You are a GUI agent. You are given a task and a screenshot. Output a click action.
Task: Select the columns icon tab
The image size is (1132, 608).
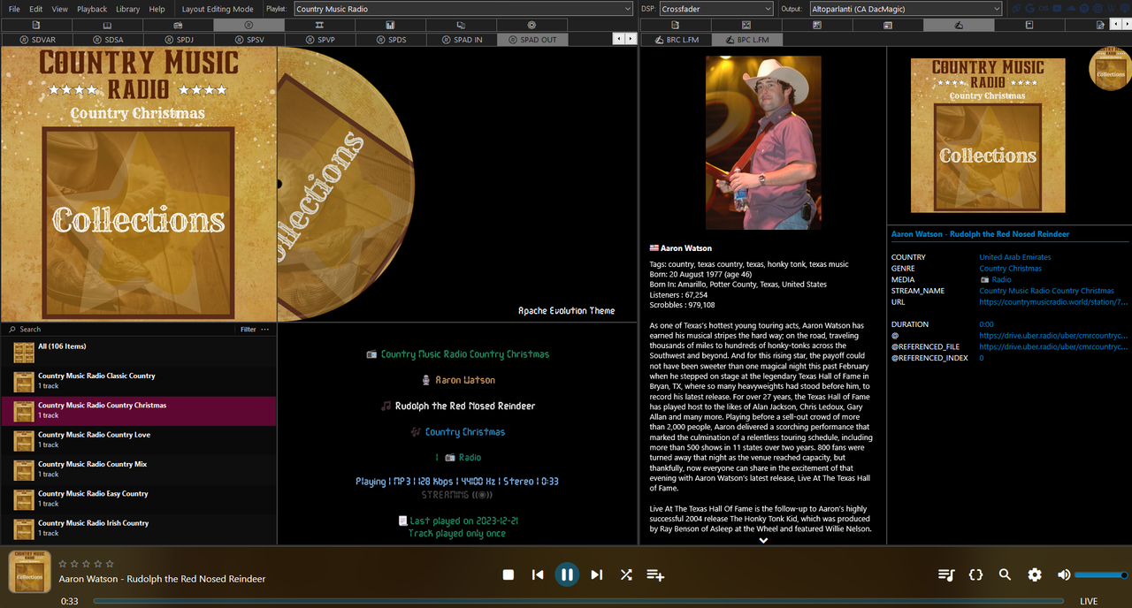(x=319, y=25)
